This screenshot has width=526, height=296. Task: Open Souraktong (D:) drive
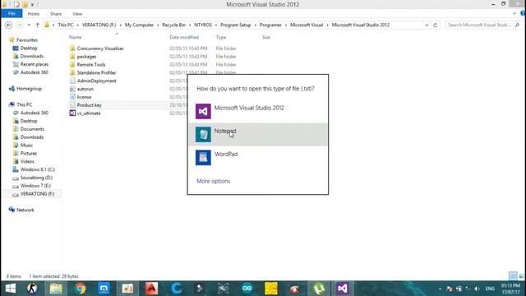click(36, 178)
